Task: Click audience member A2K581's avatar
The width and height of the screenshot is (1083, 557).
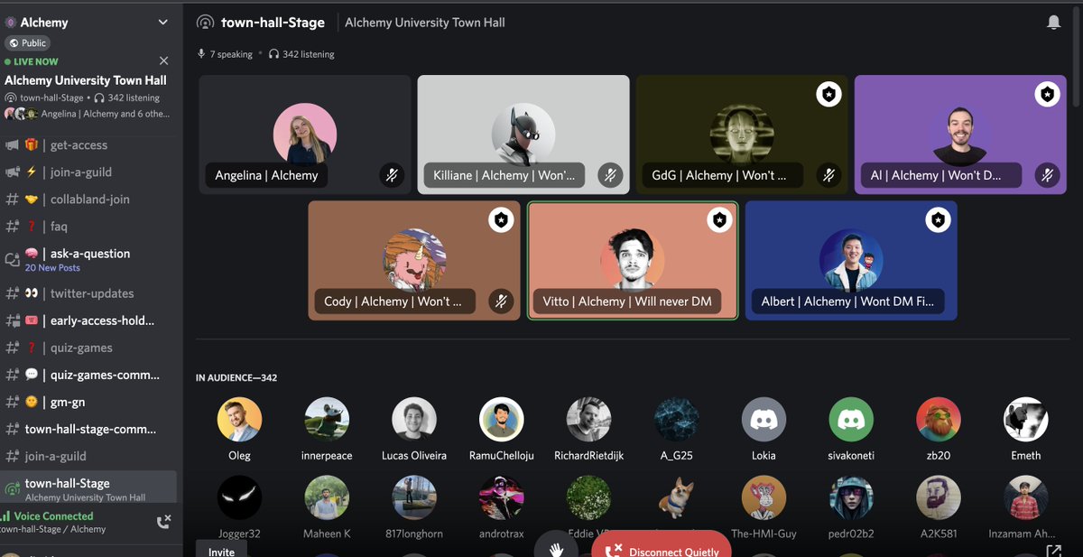Action: pyautogui.click(x=939, y=498)
